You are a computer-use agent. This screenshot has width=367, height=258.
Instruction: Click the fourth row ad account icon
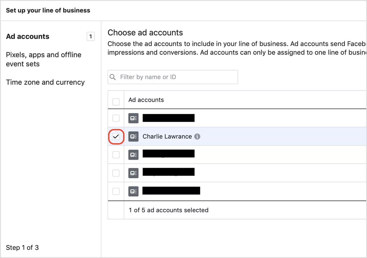[133, 173]
